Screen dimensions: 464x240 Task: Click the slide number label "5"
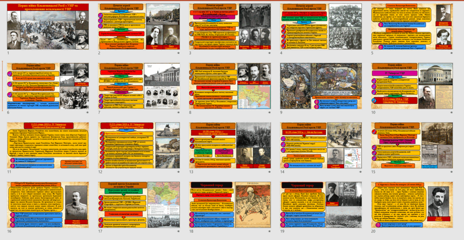372,53
